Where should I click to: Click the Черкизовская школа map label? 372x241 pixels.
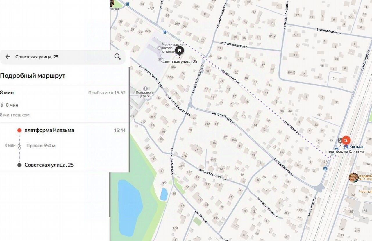(174, 48)
